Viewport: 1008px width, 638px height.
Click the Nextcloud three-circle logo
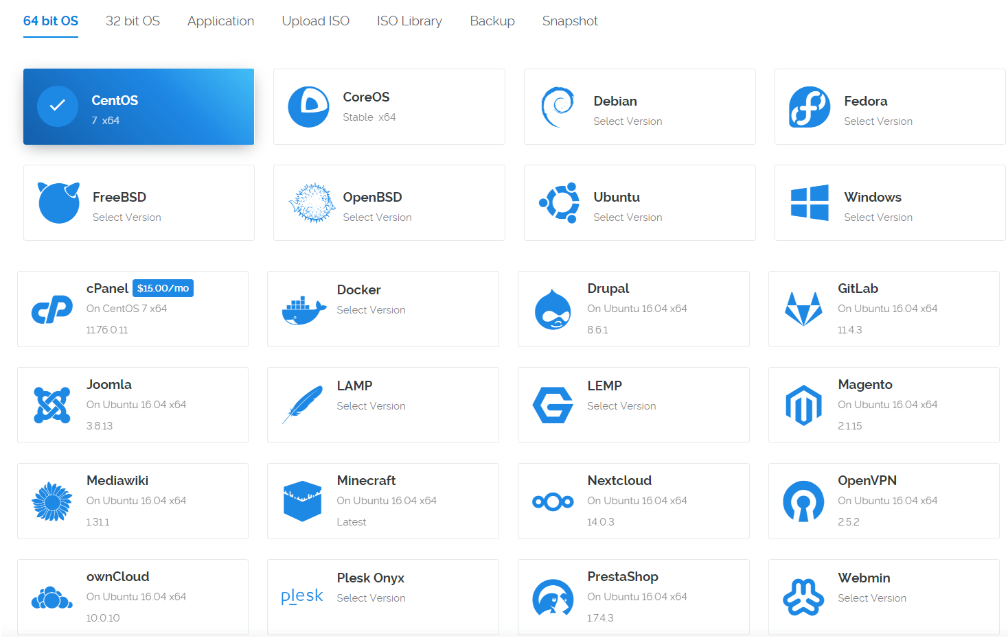[553, 501]
